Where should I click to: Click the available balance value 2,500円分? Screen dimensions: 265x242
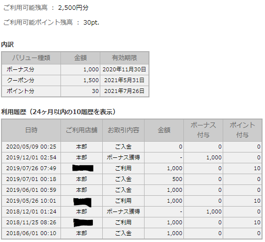point(73,7)
